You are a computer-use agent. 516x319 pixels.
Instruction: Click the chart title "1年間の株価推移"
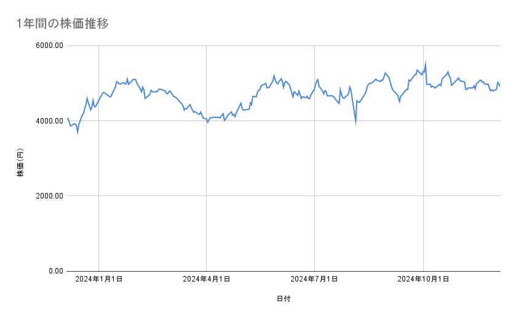(x=63, y=24)
